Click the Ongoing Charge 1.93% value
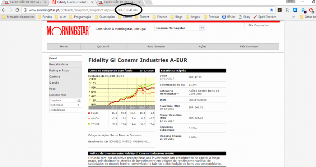Screen dimensions: 316x167 coord(193,138)
